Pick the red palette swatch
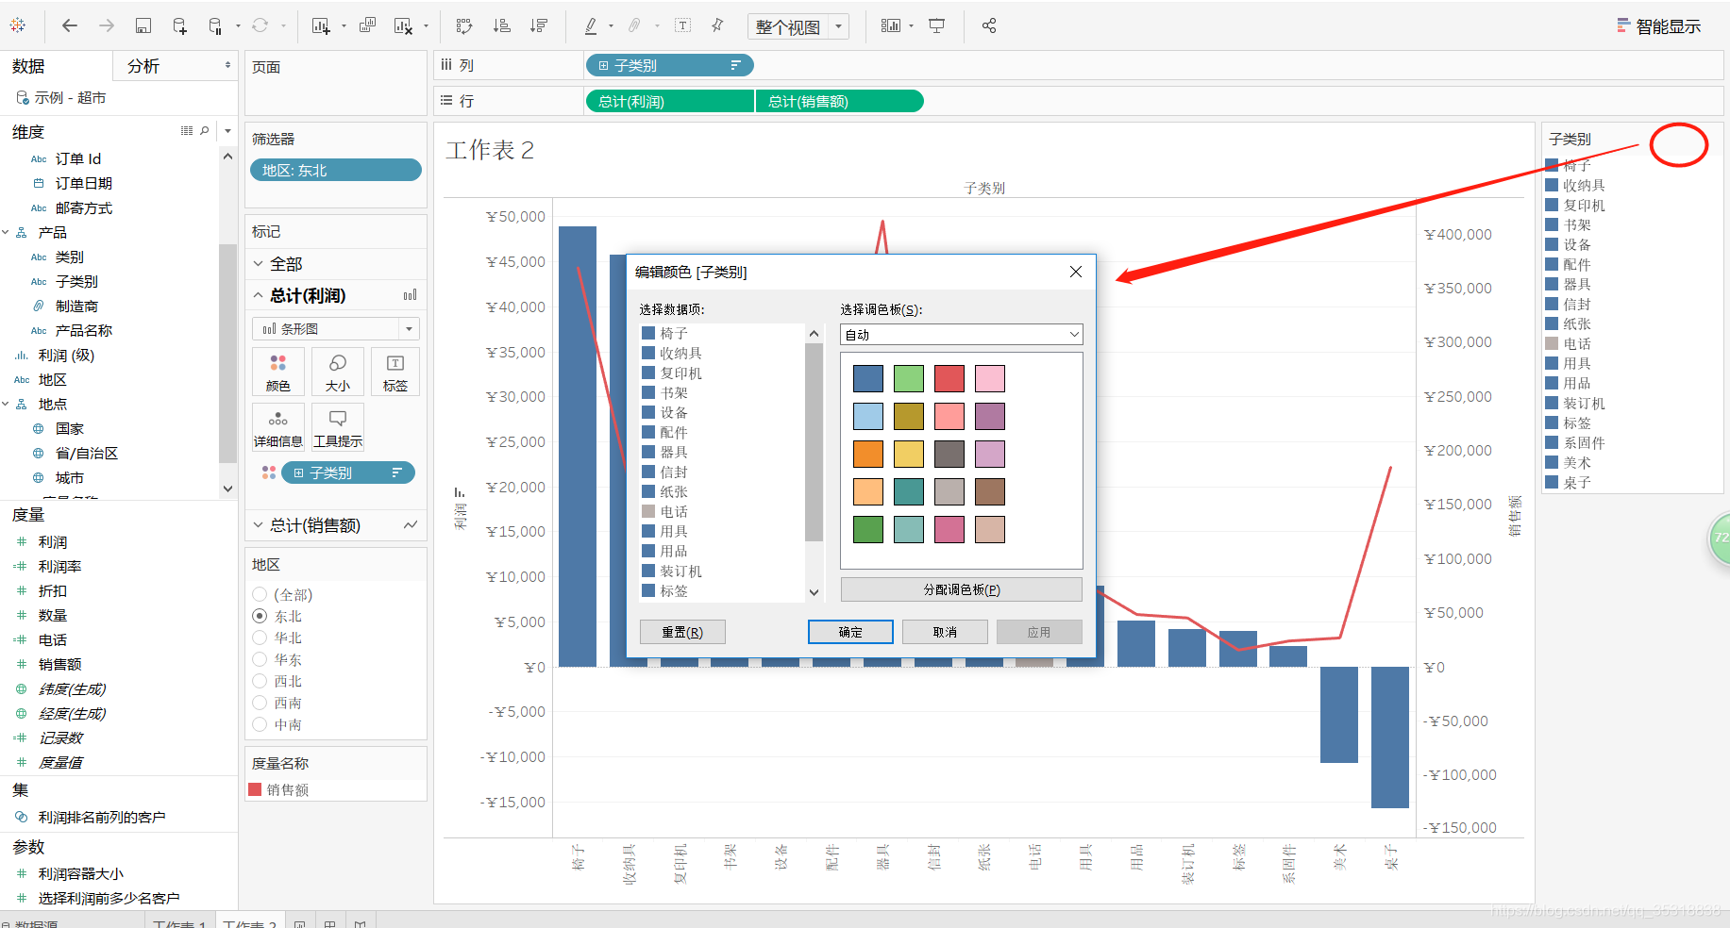 click(x=949, y=378)
